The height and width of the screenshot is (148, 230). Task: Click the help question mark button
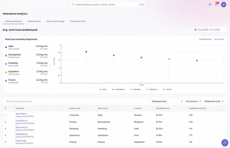pyautogui.click(x=225, y=143)
